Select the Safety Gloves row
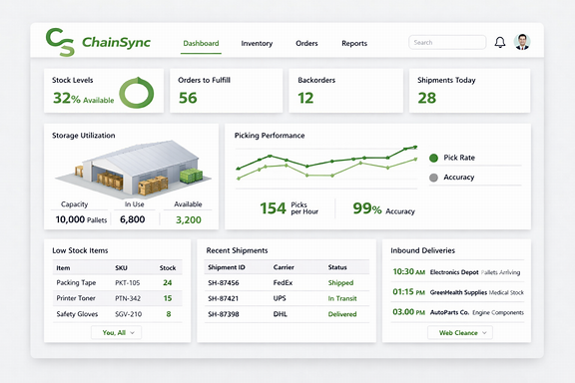Image resolution: width=575 pixels, height=383 pixels. pos(118,314)
